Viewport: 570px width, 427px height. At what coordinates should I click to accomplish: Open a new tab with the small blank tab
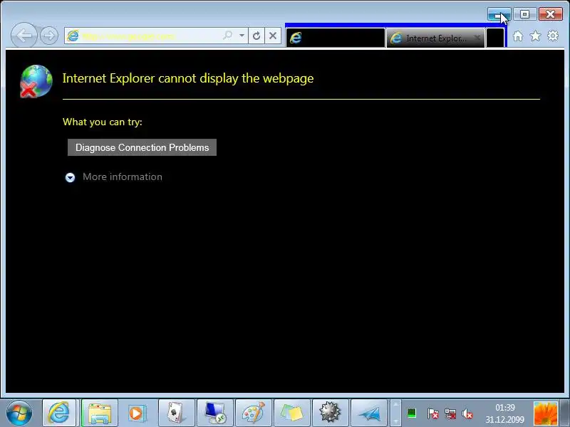[495, 38]
